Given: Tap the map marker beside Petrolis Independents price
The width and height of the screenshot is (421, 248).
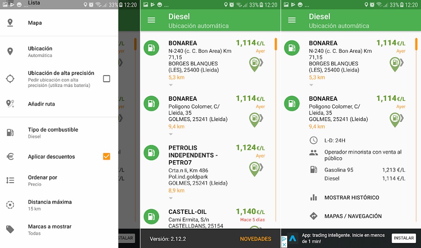Looking at the screenshot, I should tap(255, 169).
